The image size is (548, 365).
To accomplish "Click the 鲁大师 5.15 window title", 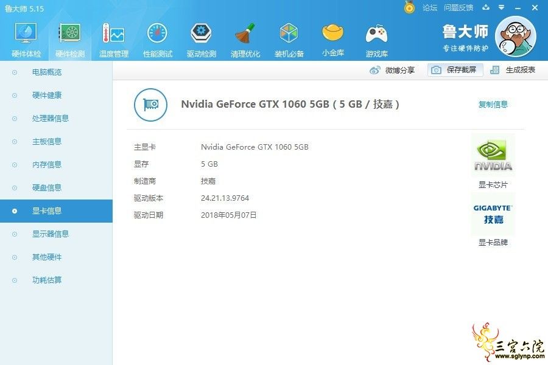I will click(x=24, y=9).
